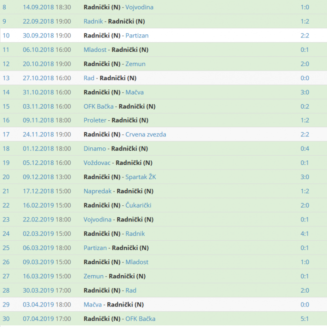Select the date 16.02.2019 15:00
Screen dimensions: 327x327
pos(47,205)
